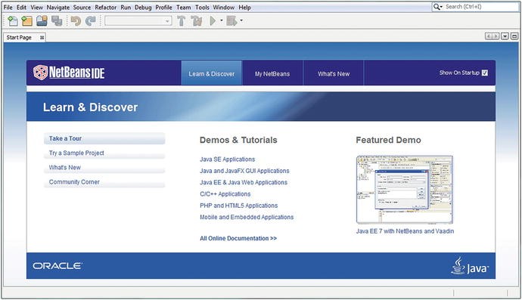The width and height of the screenshot is (522, 300).
Task: Open the Tools menu
Action: tap(202, 8)
